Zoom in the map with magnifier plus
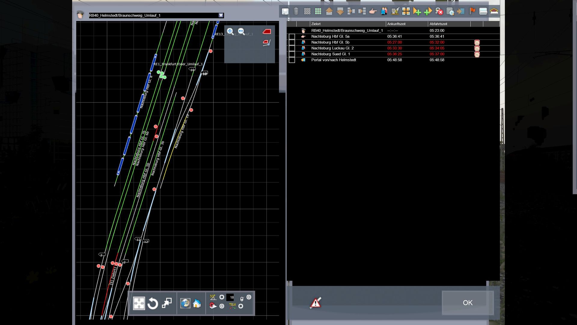The height and width of the screenshot is (325, 577). click(230, 31)
